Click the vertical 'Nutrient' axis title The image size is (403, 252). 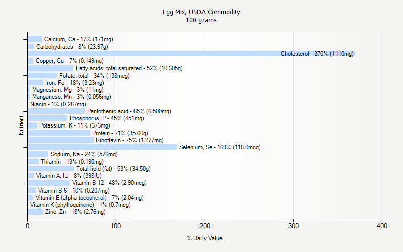[x=21, y=125]
